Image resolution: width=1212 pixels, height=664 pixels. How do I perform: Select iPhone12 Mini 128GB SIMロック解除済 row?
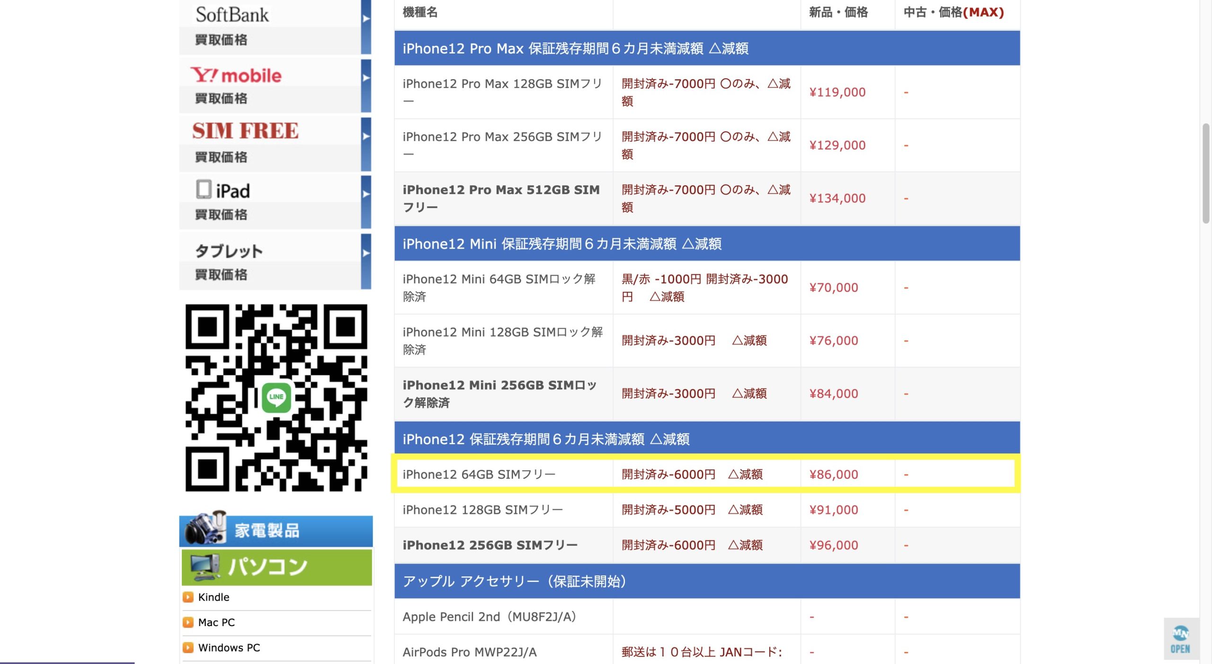[707, 341]
